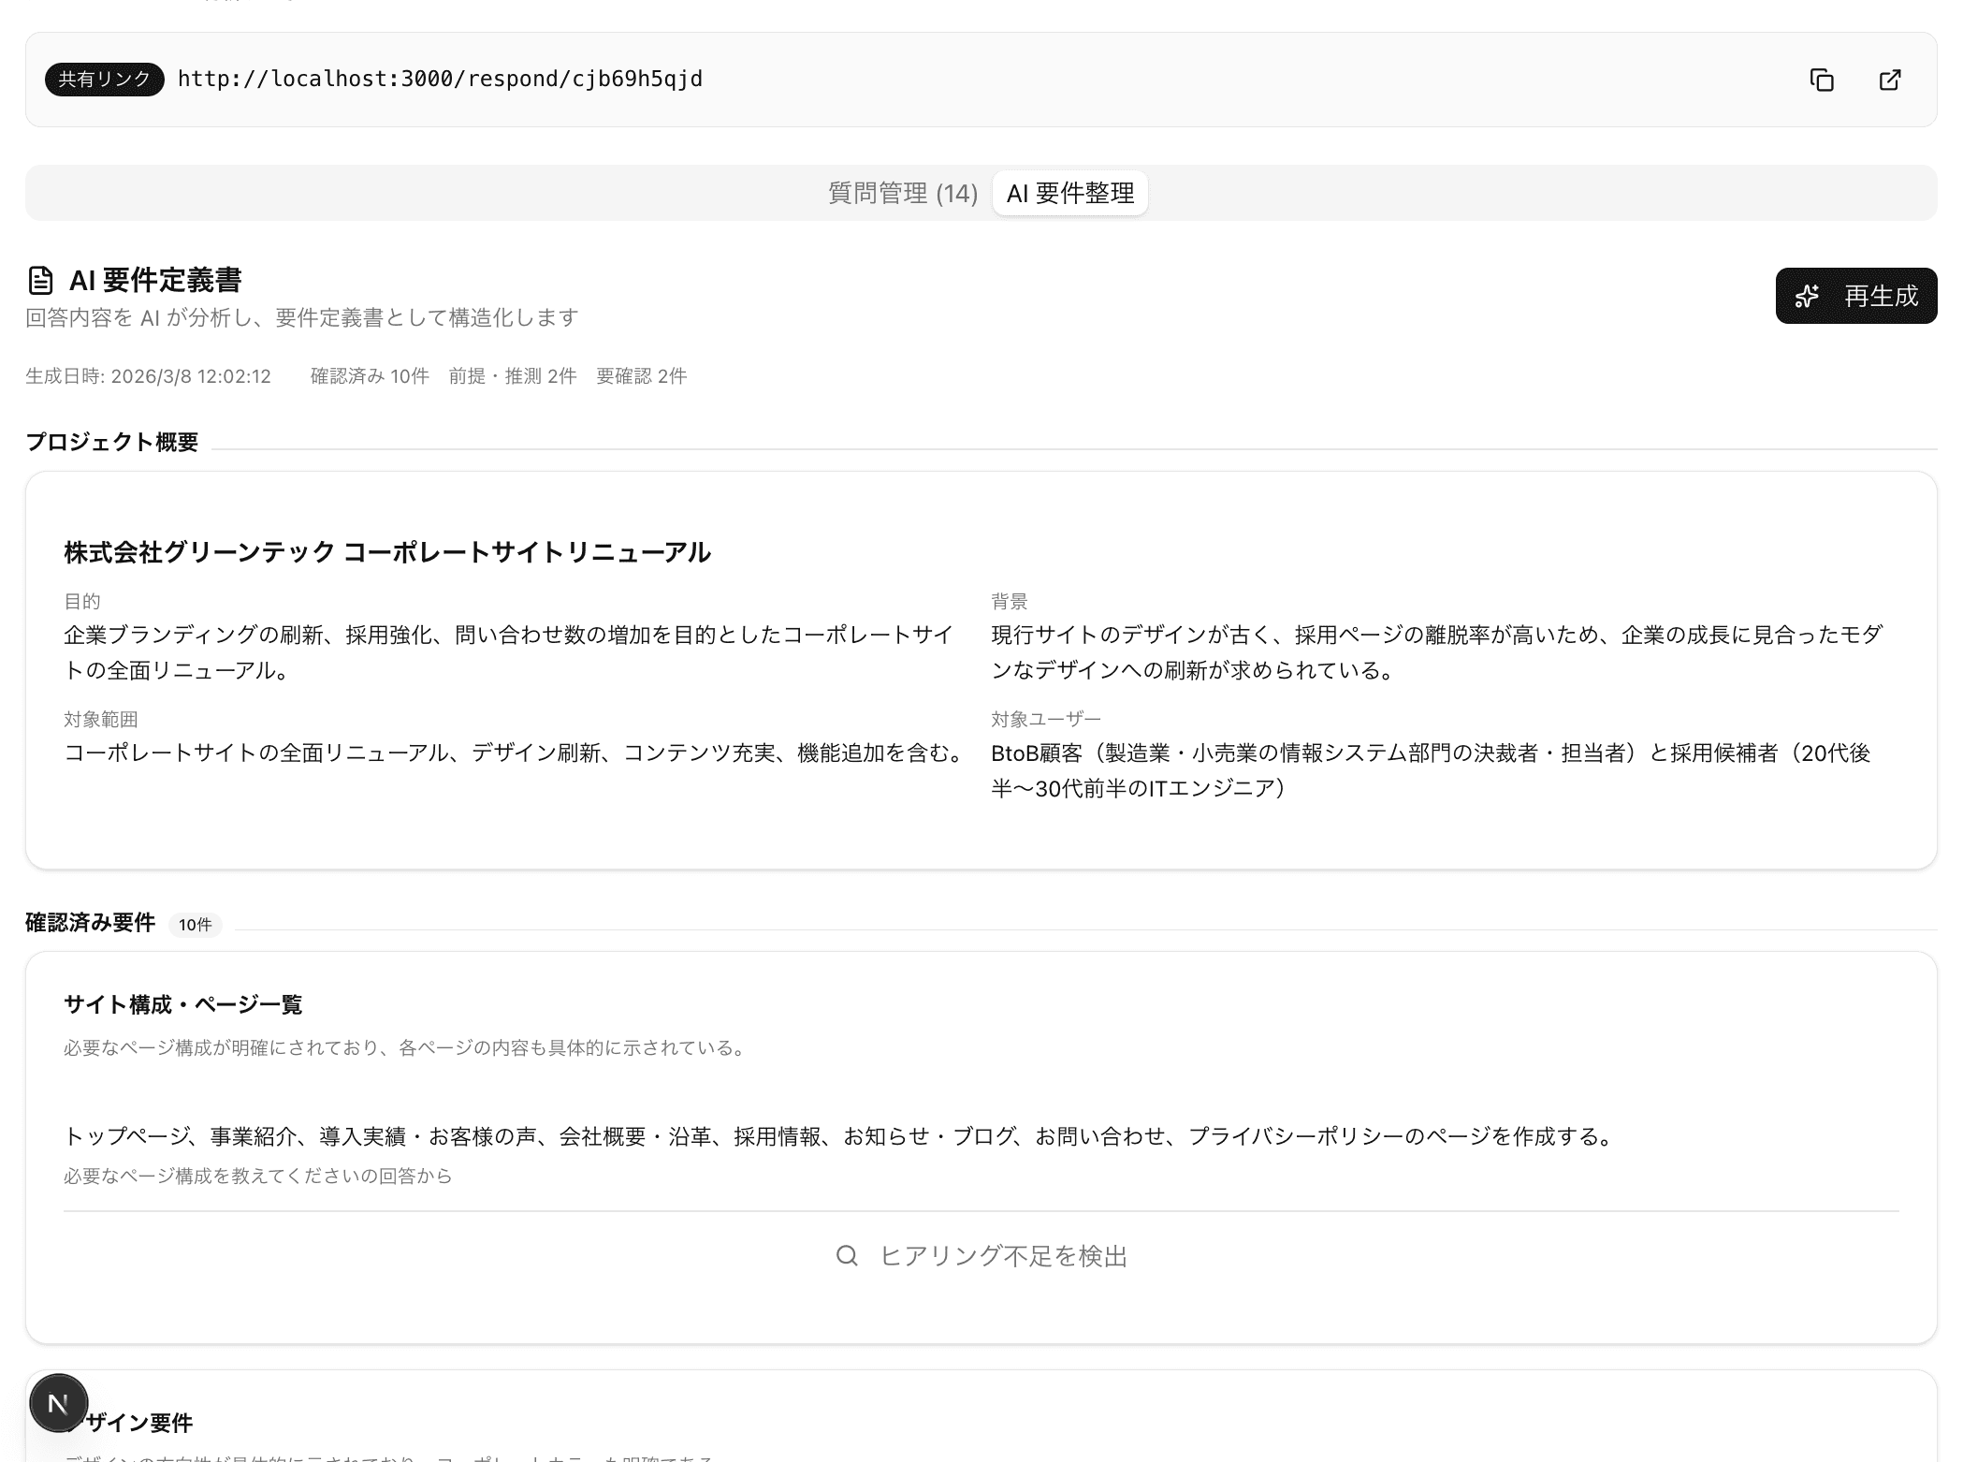The image size is (1963, 1462).
Task: Click the copy icon next to the share link
Action: (x=1821, y=80)
